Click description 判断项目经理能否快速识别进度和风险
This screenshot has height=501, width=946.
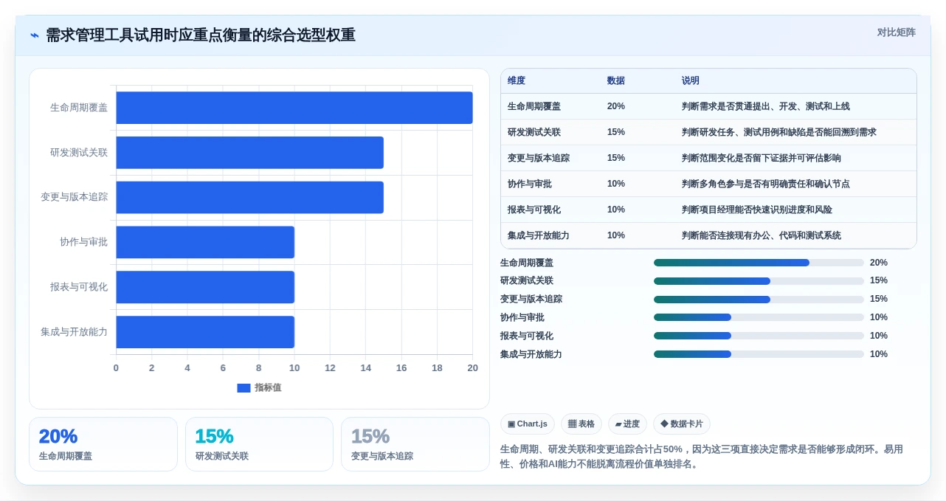(x=757, y=210)
